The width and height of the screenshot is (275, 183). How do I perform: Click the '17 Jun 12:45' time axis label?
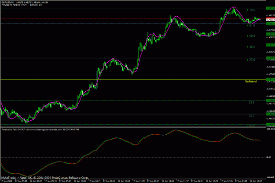coord(227,181)
